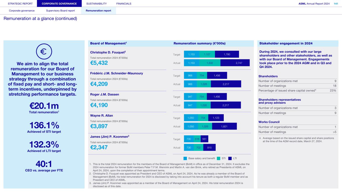
Task: Click the Base salary and benefit legend swatch
Action: 185,158
